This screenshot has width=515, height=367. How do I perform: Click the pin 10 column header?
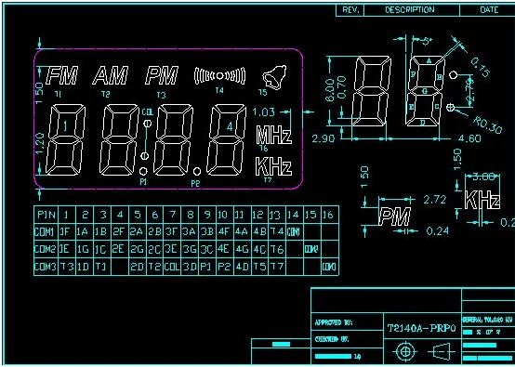coord(224,215)
